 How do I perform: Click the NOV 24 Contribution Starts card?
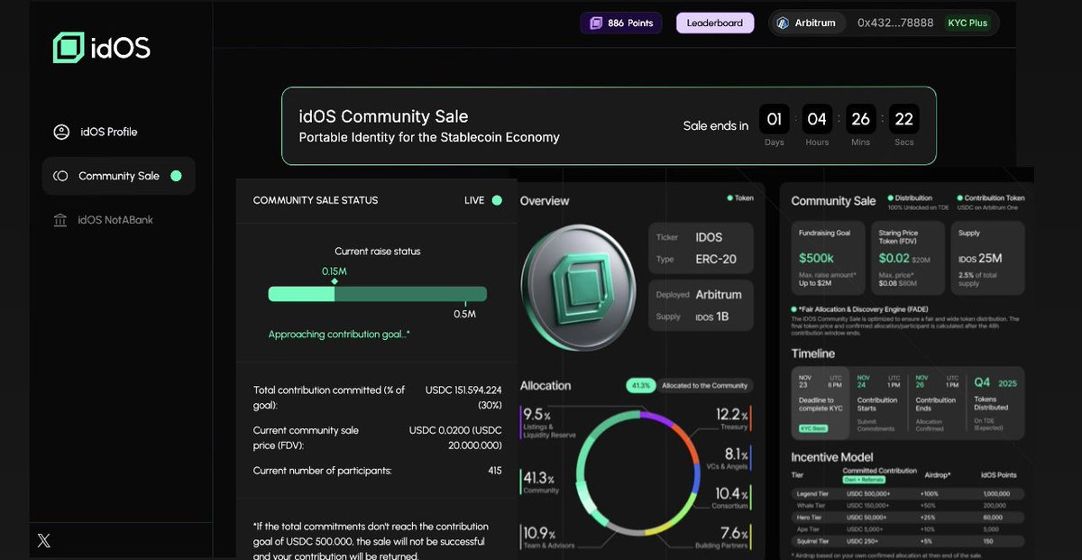878,404
